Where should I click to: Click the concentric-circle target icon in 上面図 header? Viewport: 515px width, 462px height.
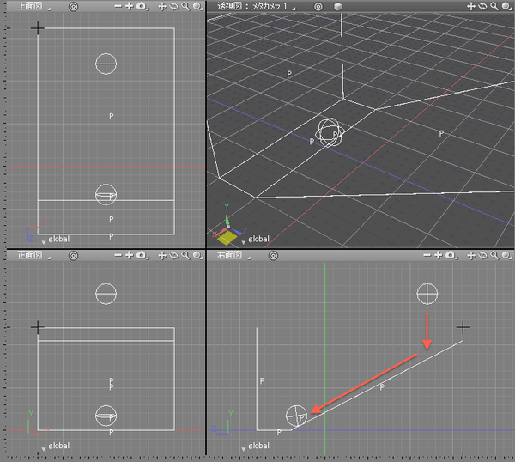click(73, 7)
